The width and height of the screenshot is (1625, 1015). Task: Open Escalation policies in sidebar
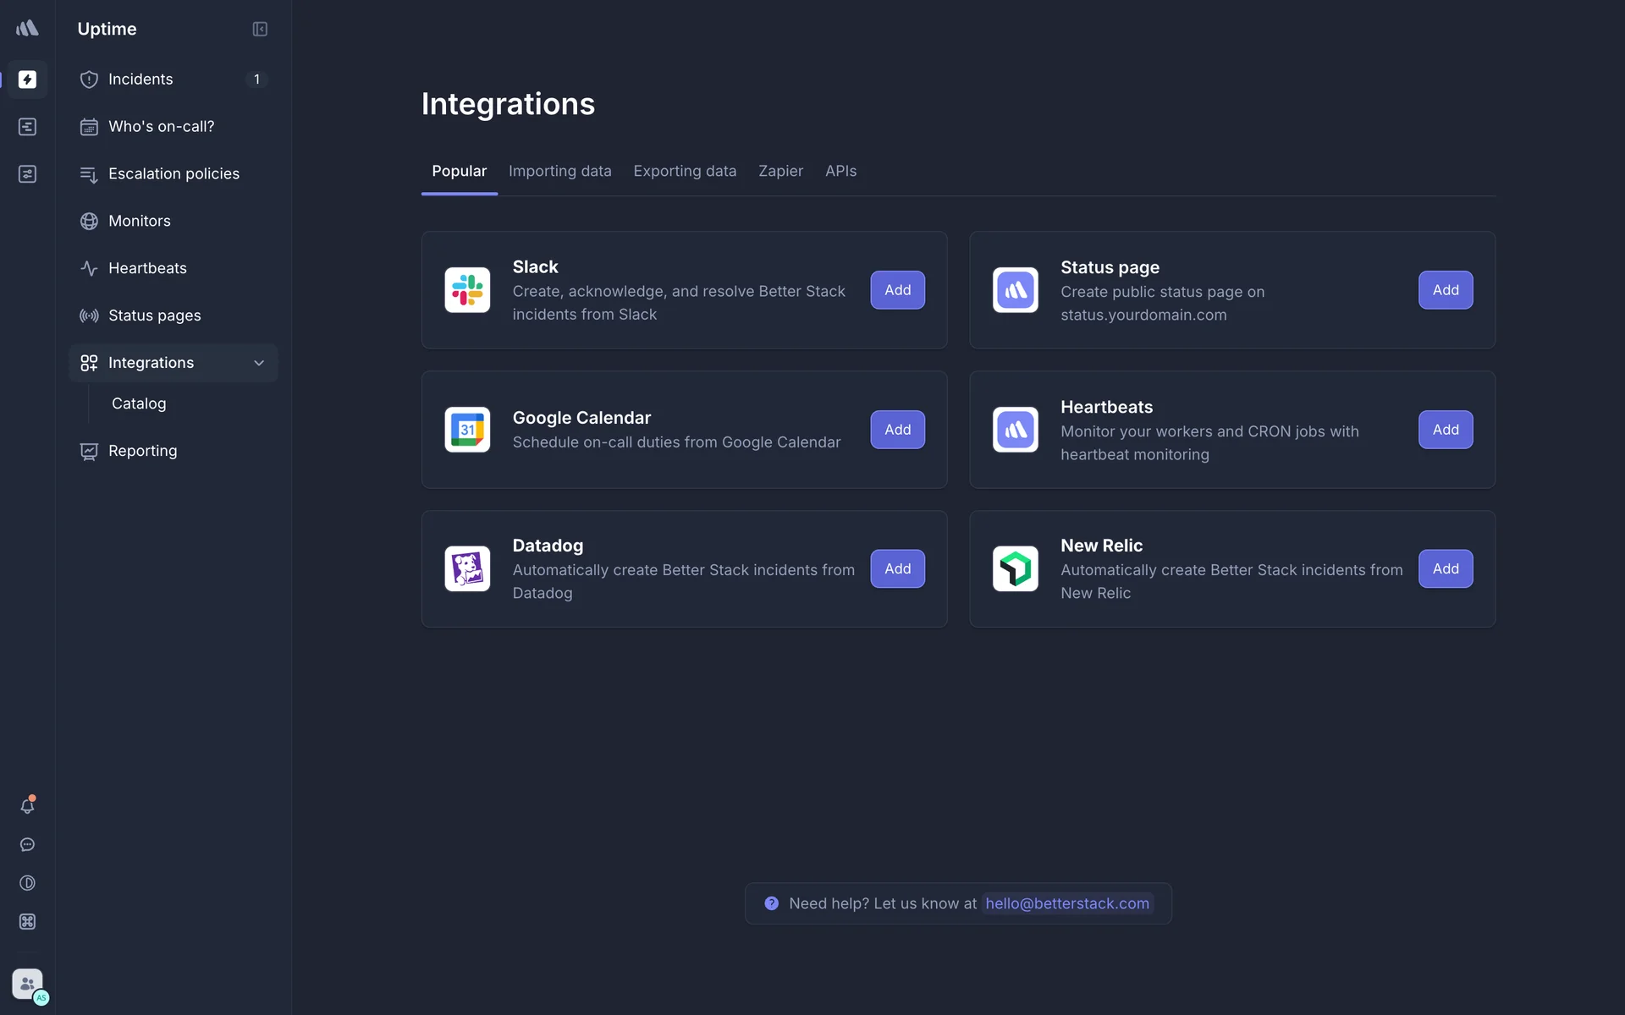point(174,173)
